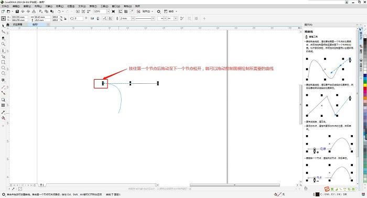Image resolution: width=367 pixels, height=198 pixels.
Task: Select the Shape edit tool
Action: click(x=3, y=31)
